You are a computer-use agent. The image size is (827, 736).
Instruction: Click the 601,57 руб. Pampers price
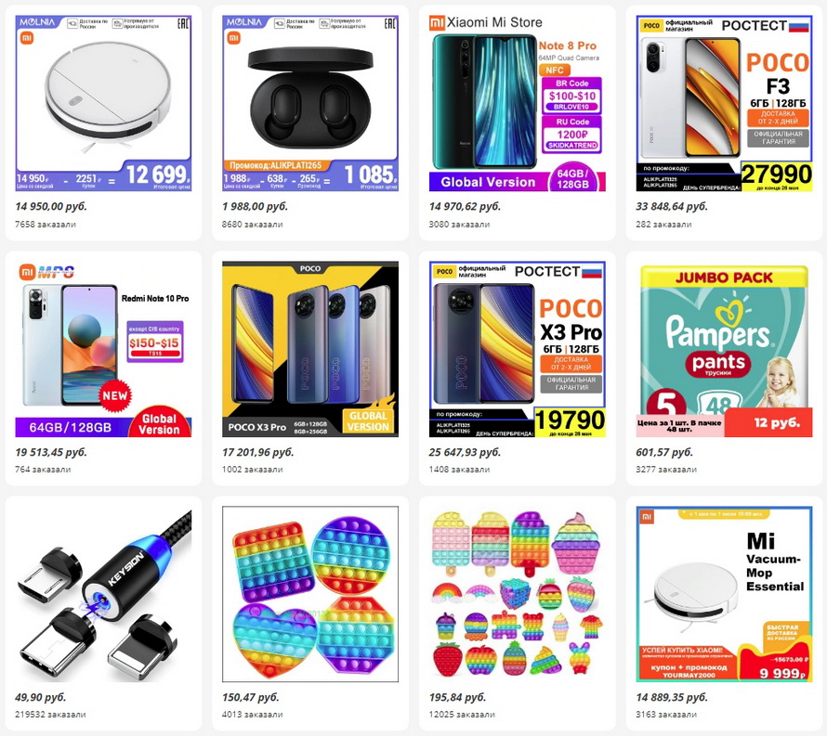[664, 452]
